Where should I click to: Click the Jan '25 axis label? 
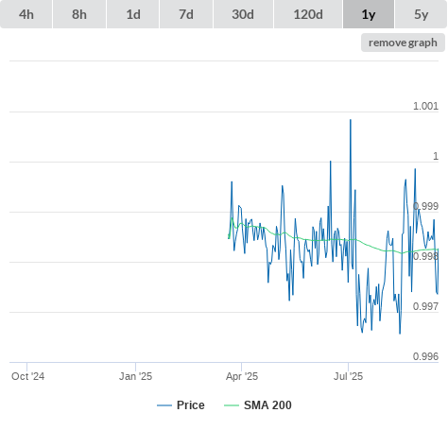[x=135, y=376]
